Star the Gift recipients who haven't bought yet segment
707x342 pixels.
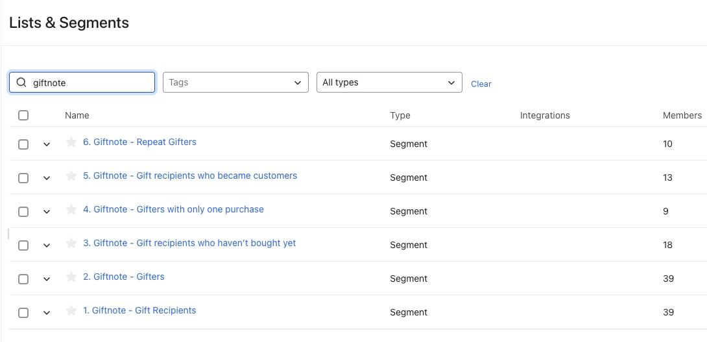(x=71, y=244)
